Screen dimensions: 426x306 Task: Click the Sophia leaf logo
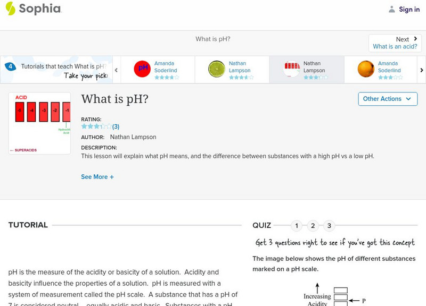pos(10,9)
